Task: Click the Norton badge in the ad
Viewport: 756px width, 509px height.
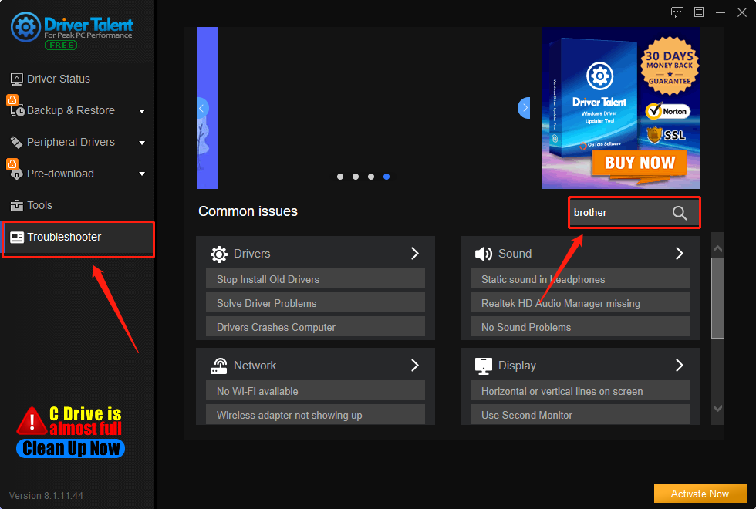Action: click(668, 111)
